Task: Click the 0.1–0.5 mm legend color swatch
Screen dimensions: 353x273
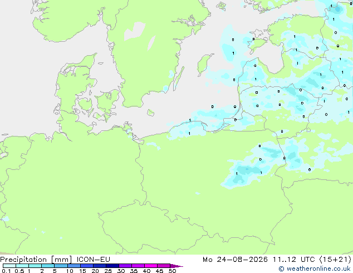Action: point(9,266)
